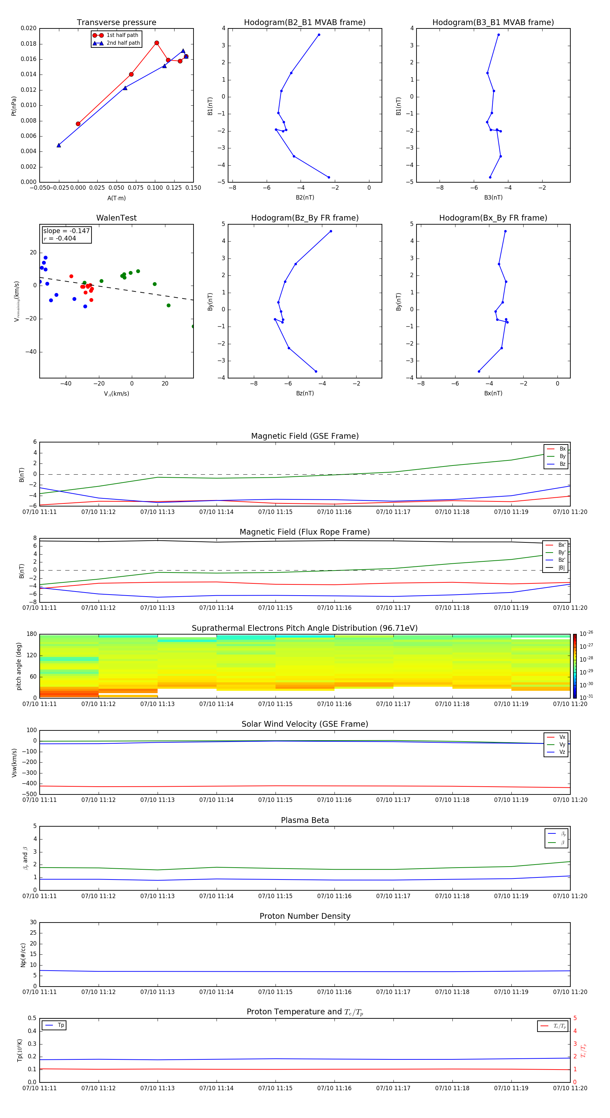The image size is (610, 1118).
Task: Click the "Magnetic Field (Flux Rope Frame)" title
Action: click(x=305, y=532)
